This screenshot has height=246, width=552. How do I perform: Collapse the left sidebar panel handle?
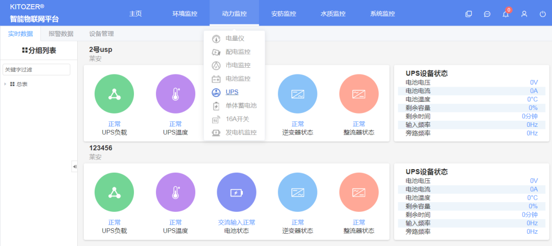coord(74,167)
